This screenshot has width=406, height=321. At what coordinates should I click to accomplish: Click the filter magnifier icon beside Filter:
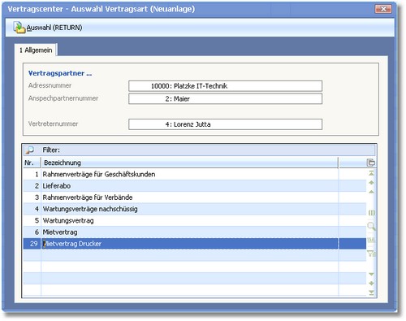pos(29,150)
